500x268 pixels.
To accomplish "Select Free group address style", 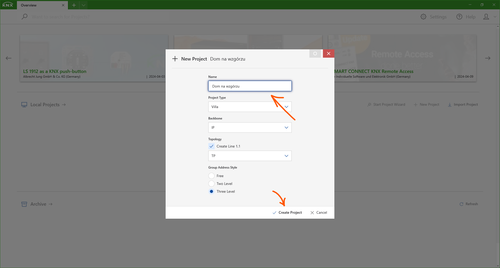I will tap(211, 176).
